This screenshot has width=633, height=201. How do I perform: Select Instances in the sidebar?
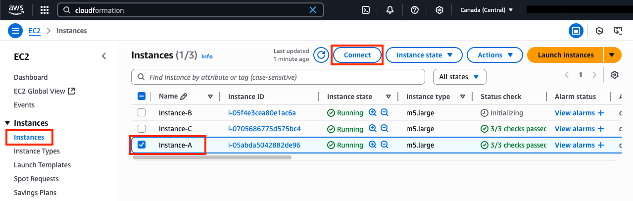29,137
